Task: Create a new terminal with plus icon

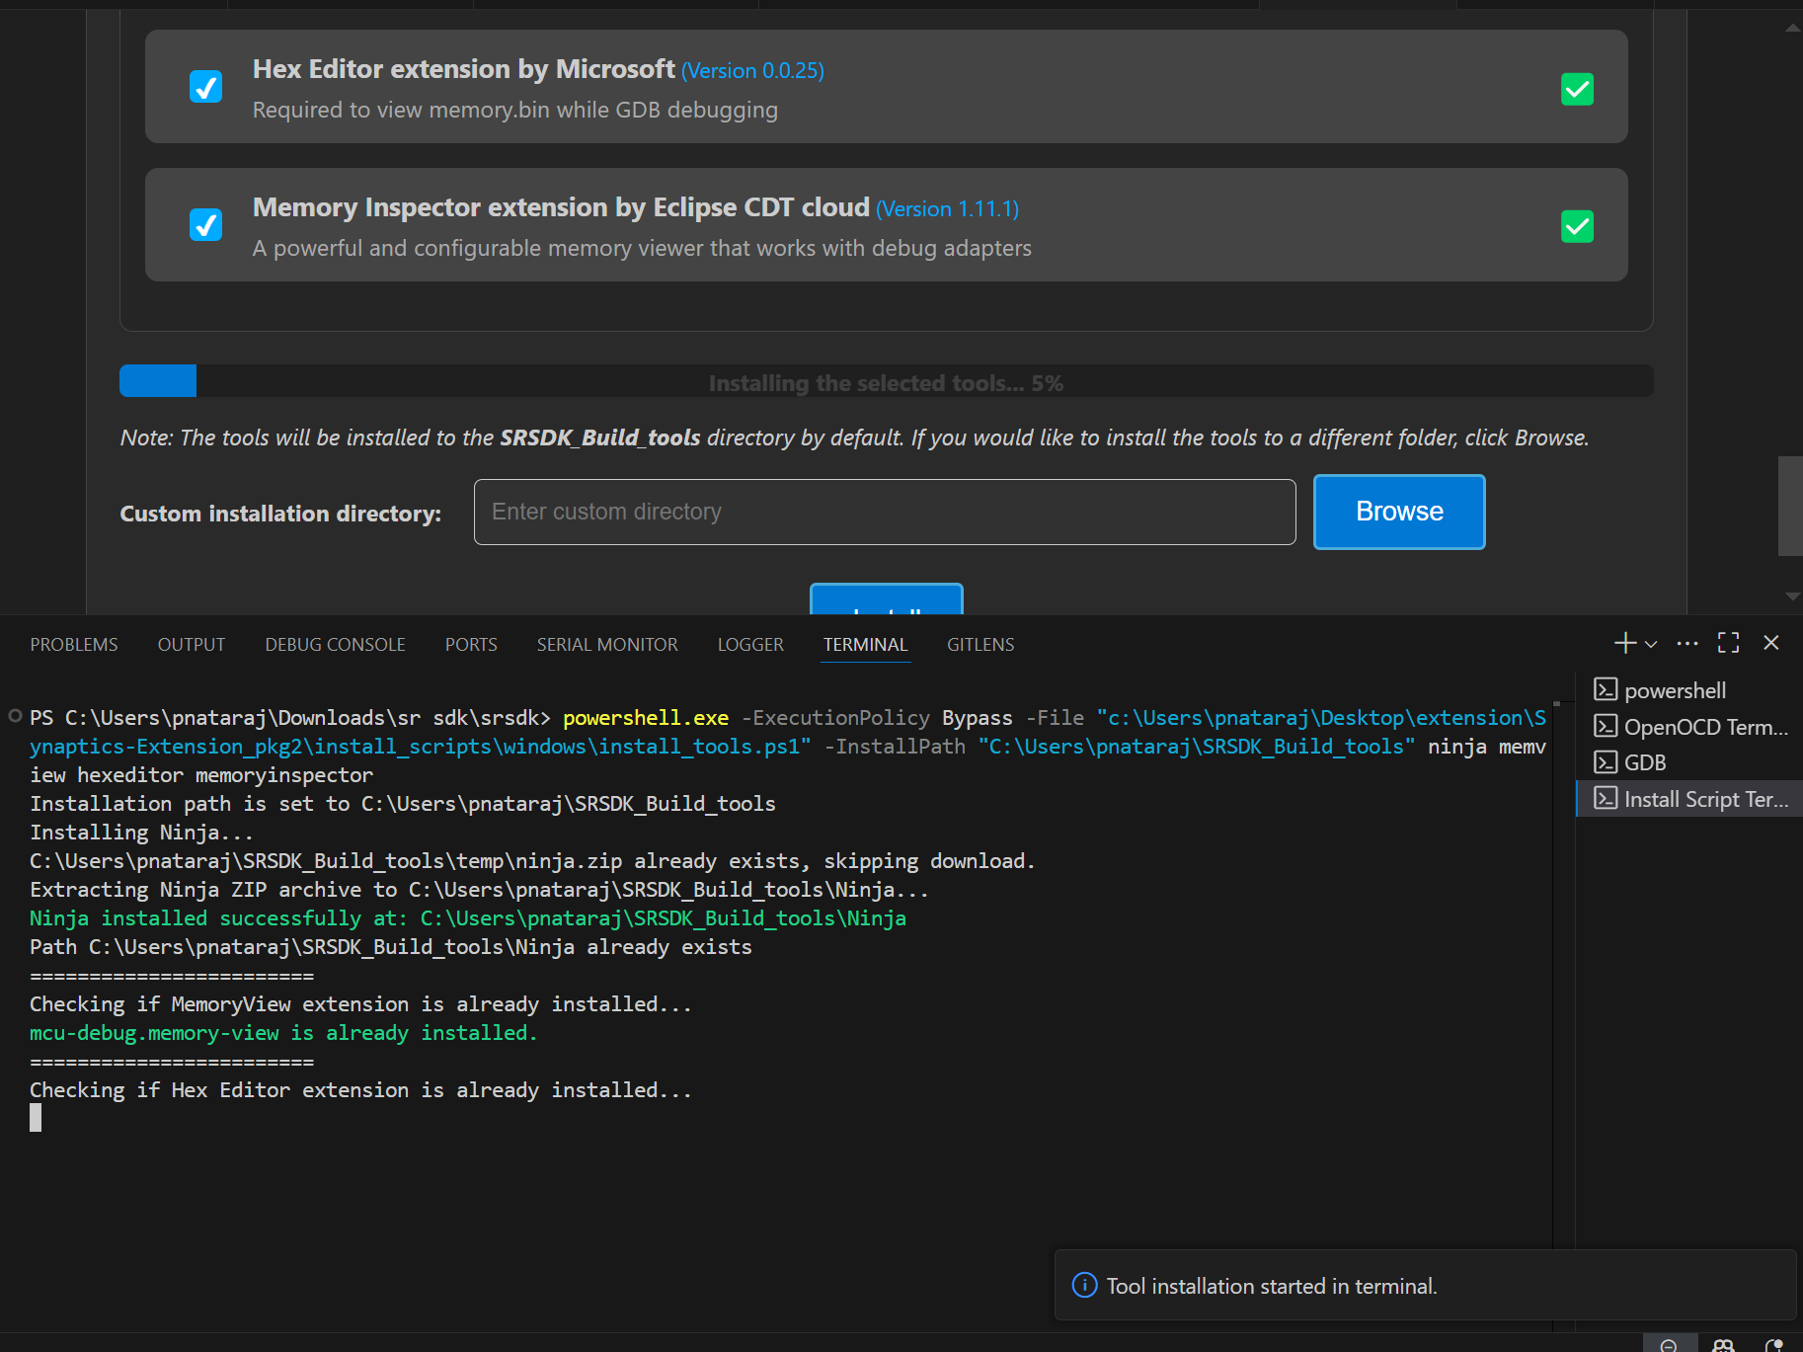Action: click(1624, 644)
